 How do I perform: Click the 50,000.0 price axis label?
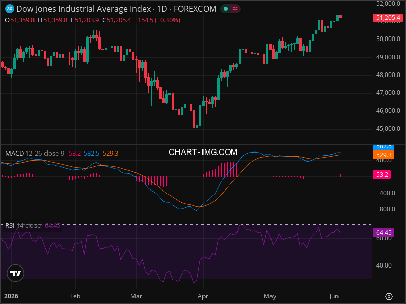(x=388, y=39)
